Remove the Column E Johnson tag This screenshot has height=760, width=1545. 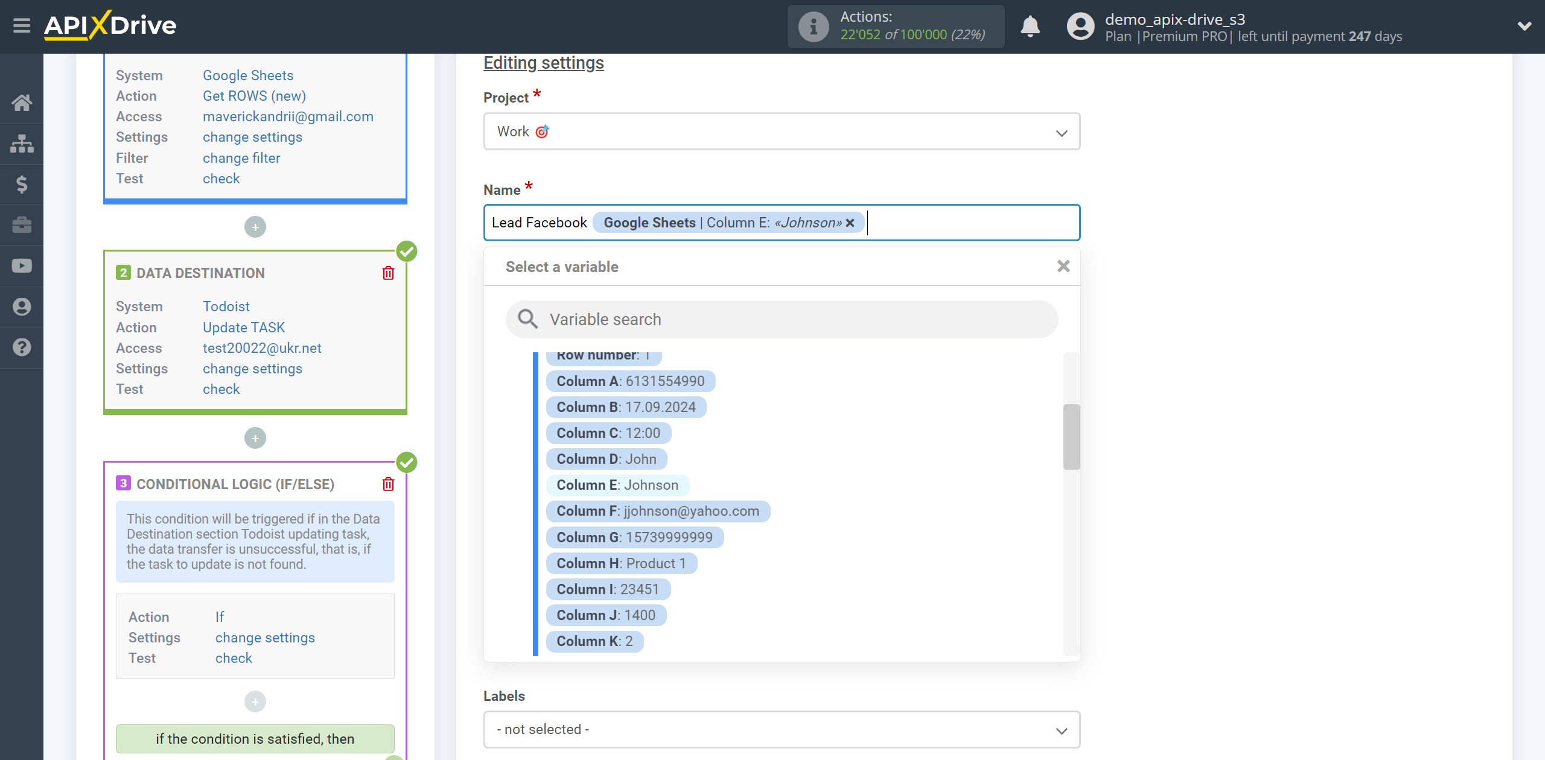click(850, 223)
